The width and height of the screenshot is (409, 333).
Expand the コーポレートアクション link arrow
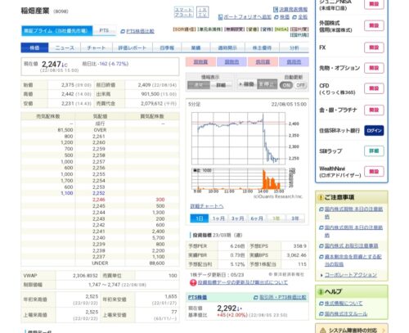(x=321, y=275)
